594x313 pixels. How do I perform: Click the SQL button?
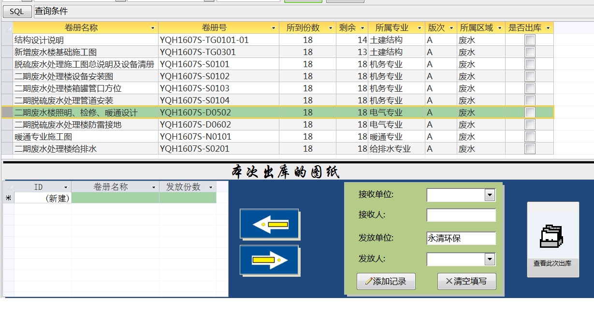tap(17, 12)
